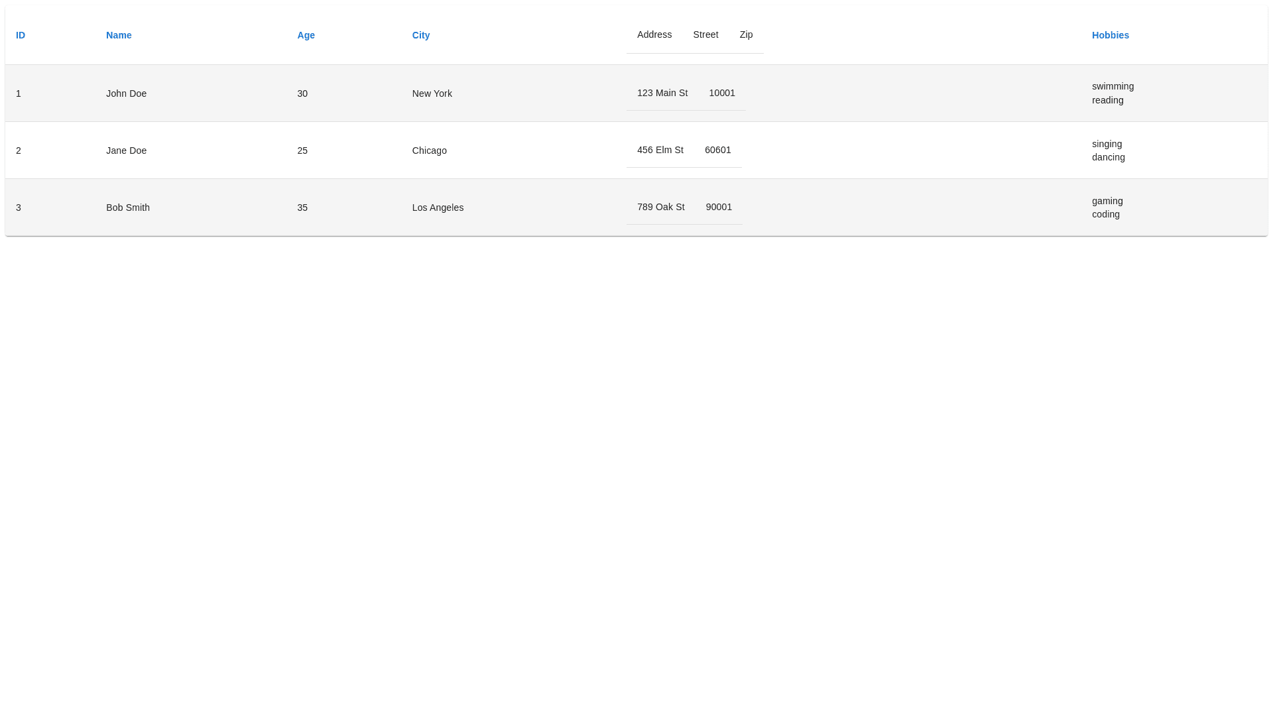Click the 789 Oak St address cell
Image resolution: width=1273 pixels, height=716 pixels.
pos(660,207)
